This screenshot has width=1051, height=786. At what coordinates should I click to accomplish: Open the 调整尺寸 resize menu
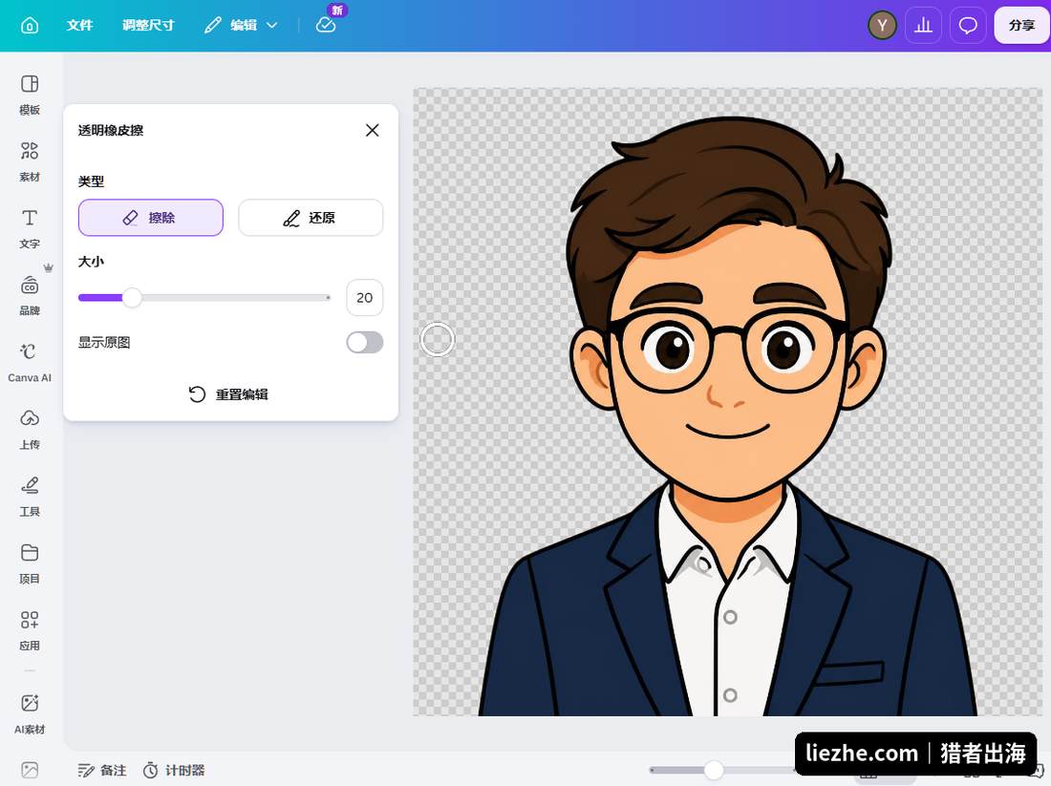(148, 26)
